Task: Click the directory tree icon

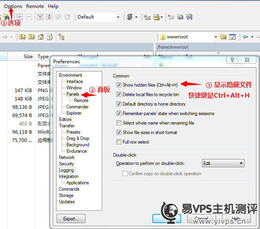Action: pyautogui.click(x=61, y=37)
